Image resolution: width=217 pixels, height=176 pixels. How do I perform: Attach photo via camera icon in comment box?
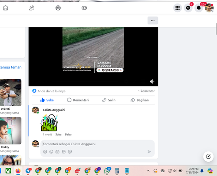click(x=57, y=152)
